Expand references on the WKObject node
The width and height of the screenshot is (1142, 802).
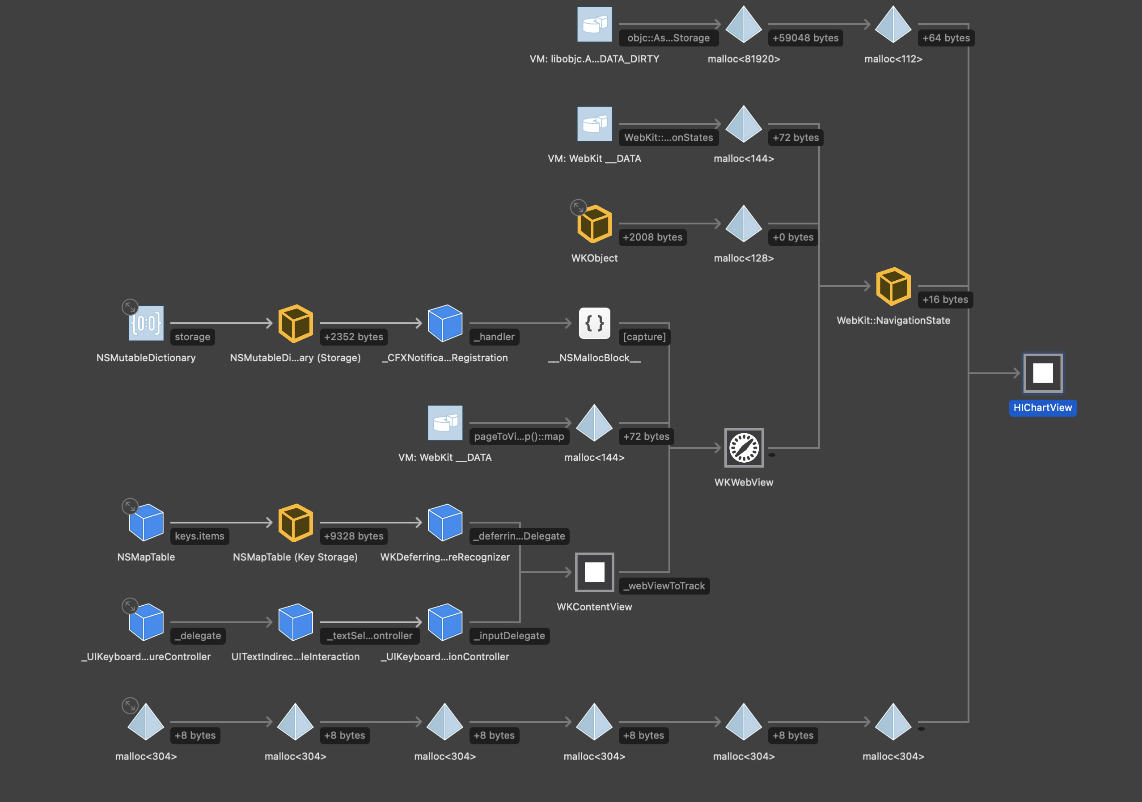pyautogui.click(x=580, y=208)
